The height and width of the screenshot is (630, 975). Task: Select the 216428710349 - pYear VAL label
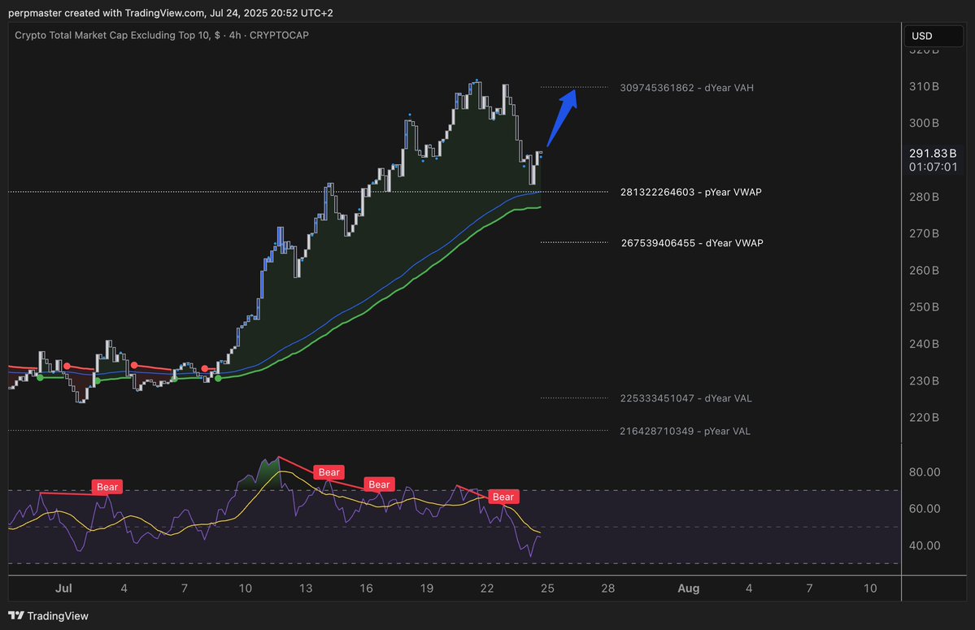(685, 431)
